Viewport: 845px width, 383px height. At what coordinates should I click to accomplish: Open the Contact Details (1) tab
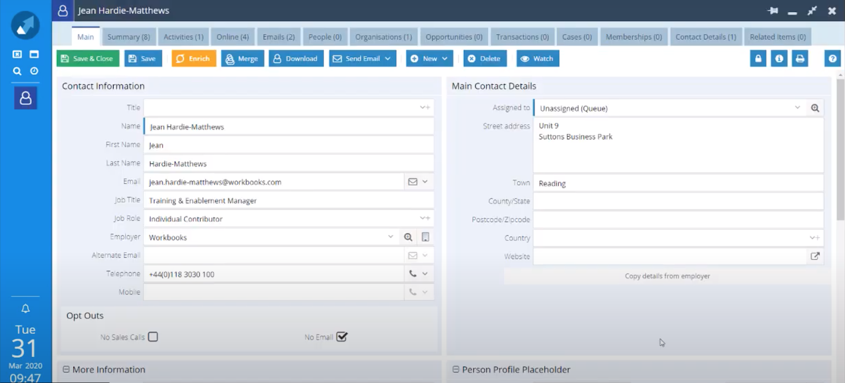[706, 37]
